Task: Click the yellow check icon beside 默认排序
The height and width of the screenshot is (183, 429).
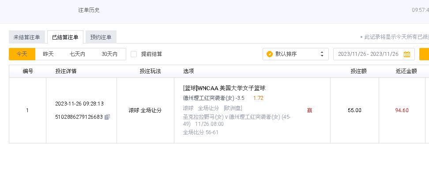Action: pyautogui.click(x=270, y=54)
